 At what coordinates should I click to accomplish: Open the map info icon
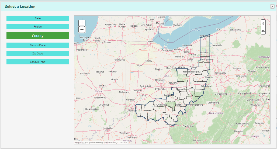point(263,23)
